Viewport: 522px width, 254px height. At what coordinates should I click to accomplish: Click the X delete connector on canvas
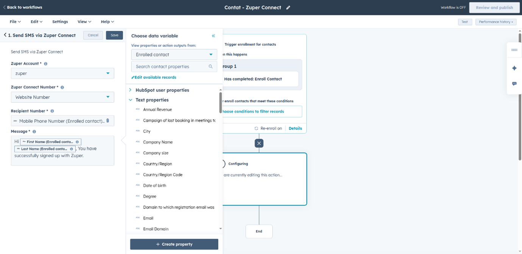coord(259,143)
